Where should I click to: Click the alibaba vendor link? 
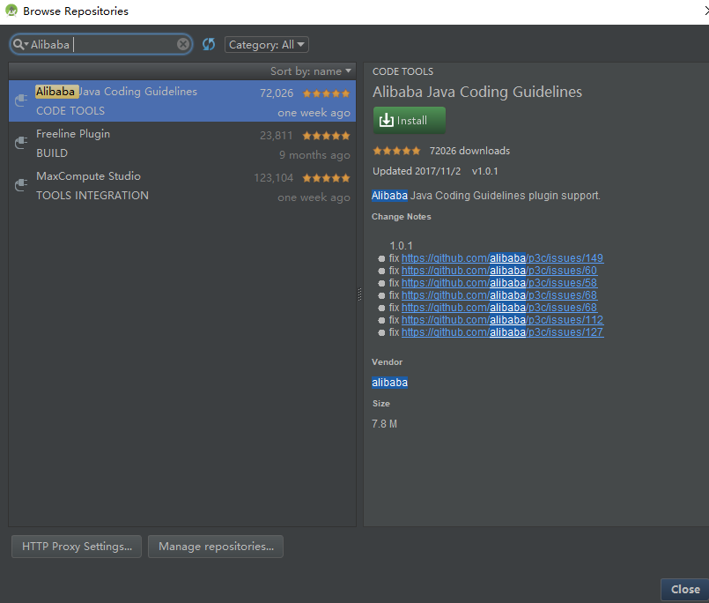[x=390, y=383]
